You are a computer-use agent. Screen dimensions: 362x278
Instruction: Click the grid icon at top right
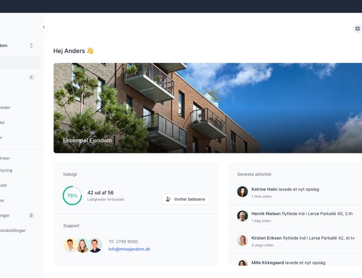click(358, 28)
